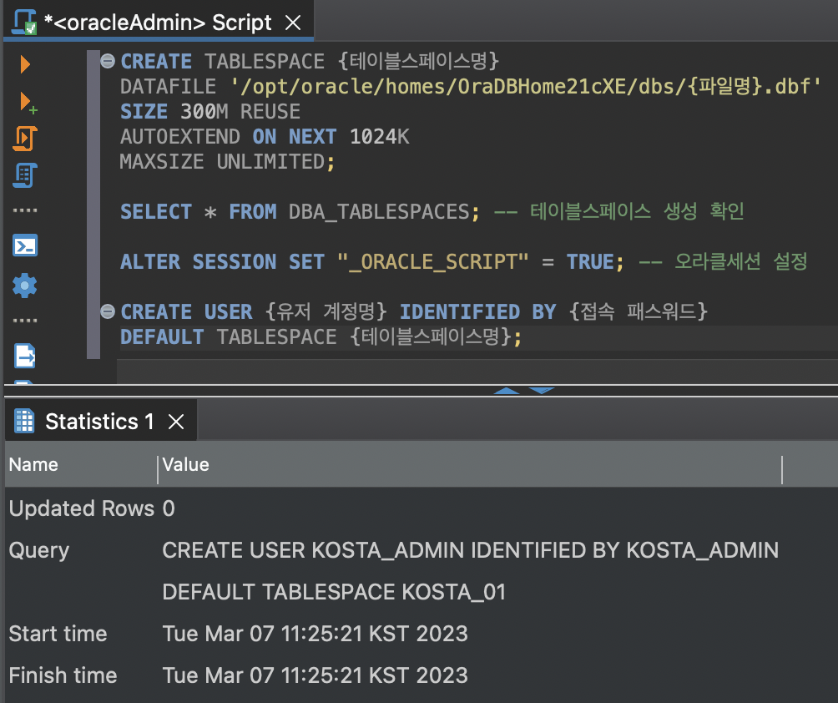Click the DATAFILE path string in editor

pyautogui.click(x=525, y=86)
